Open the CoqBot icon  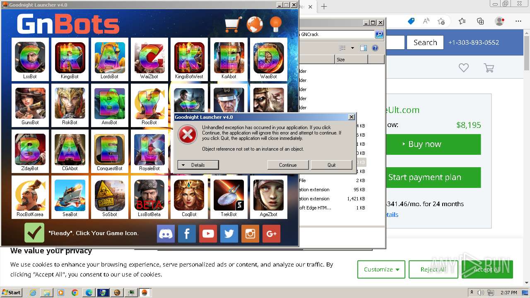[189, 197]
